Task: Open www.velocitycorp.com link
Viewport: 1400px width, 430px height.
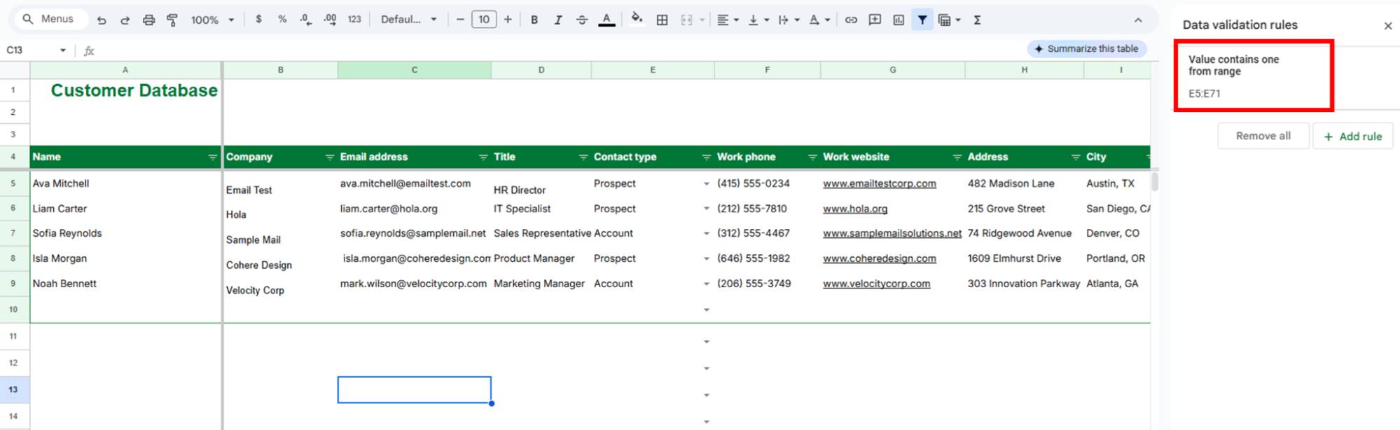Action: (876, 284)
